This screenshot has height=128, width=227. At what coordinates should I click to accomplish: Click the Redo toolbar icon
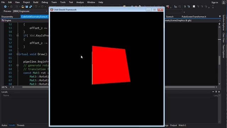tap(42, 7)
